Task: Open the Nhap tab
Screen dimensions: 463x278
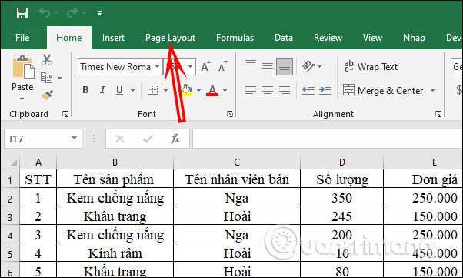Action: (414, 38)
